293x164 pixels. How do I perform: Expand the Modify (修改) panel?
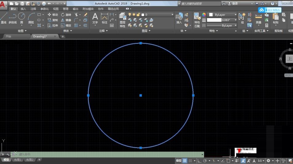click(68, 31)
